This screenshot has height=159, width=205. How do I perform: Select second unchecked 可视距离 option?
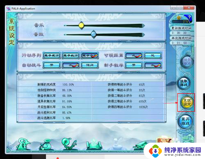click(x=153, y=56)
